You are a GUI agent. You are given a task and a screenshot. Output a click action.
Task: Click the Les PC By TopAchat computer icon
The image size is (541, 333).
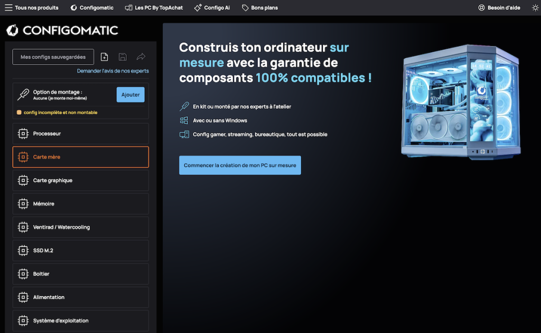point(128,7)
